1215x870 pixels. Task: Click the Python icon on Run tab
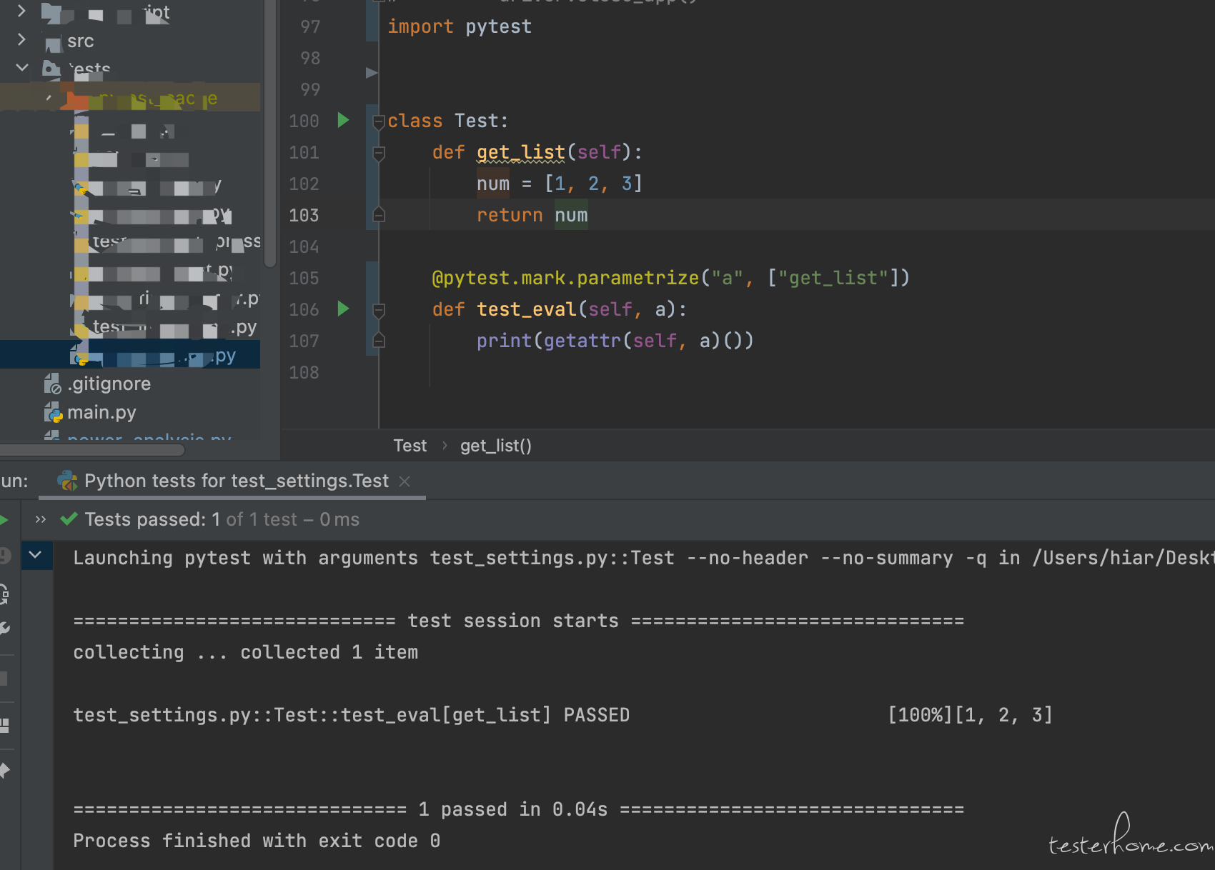[67, 481]
